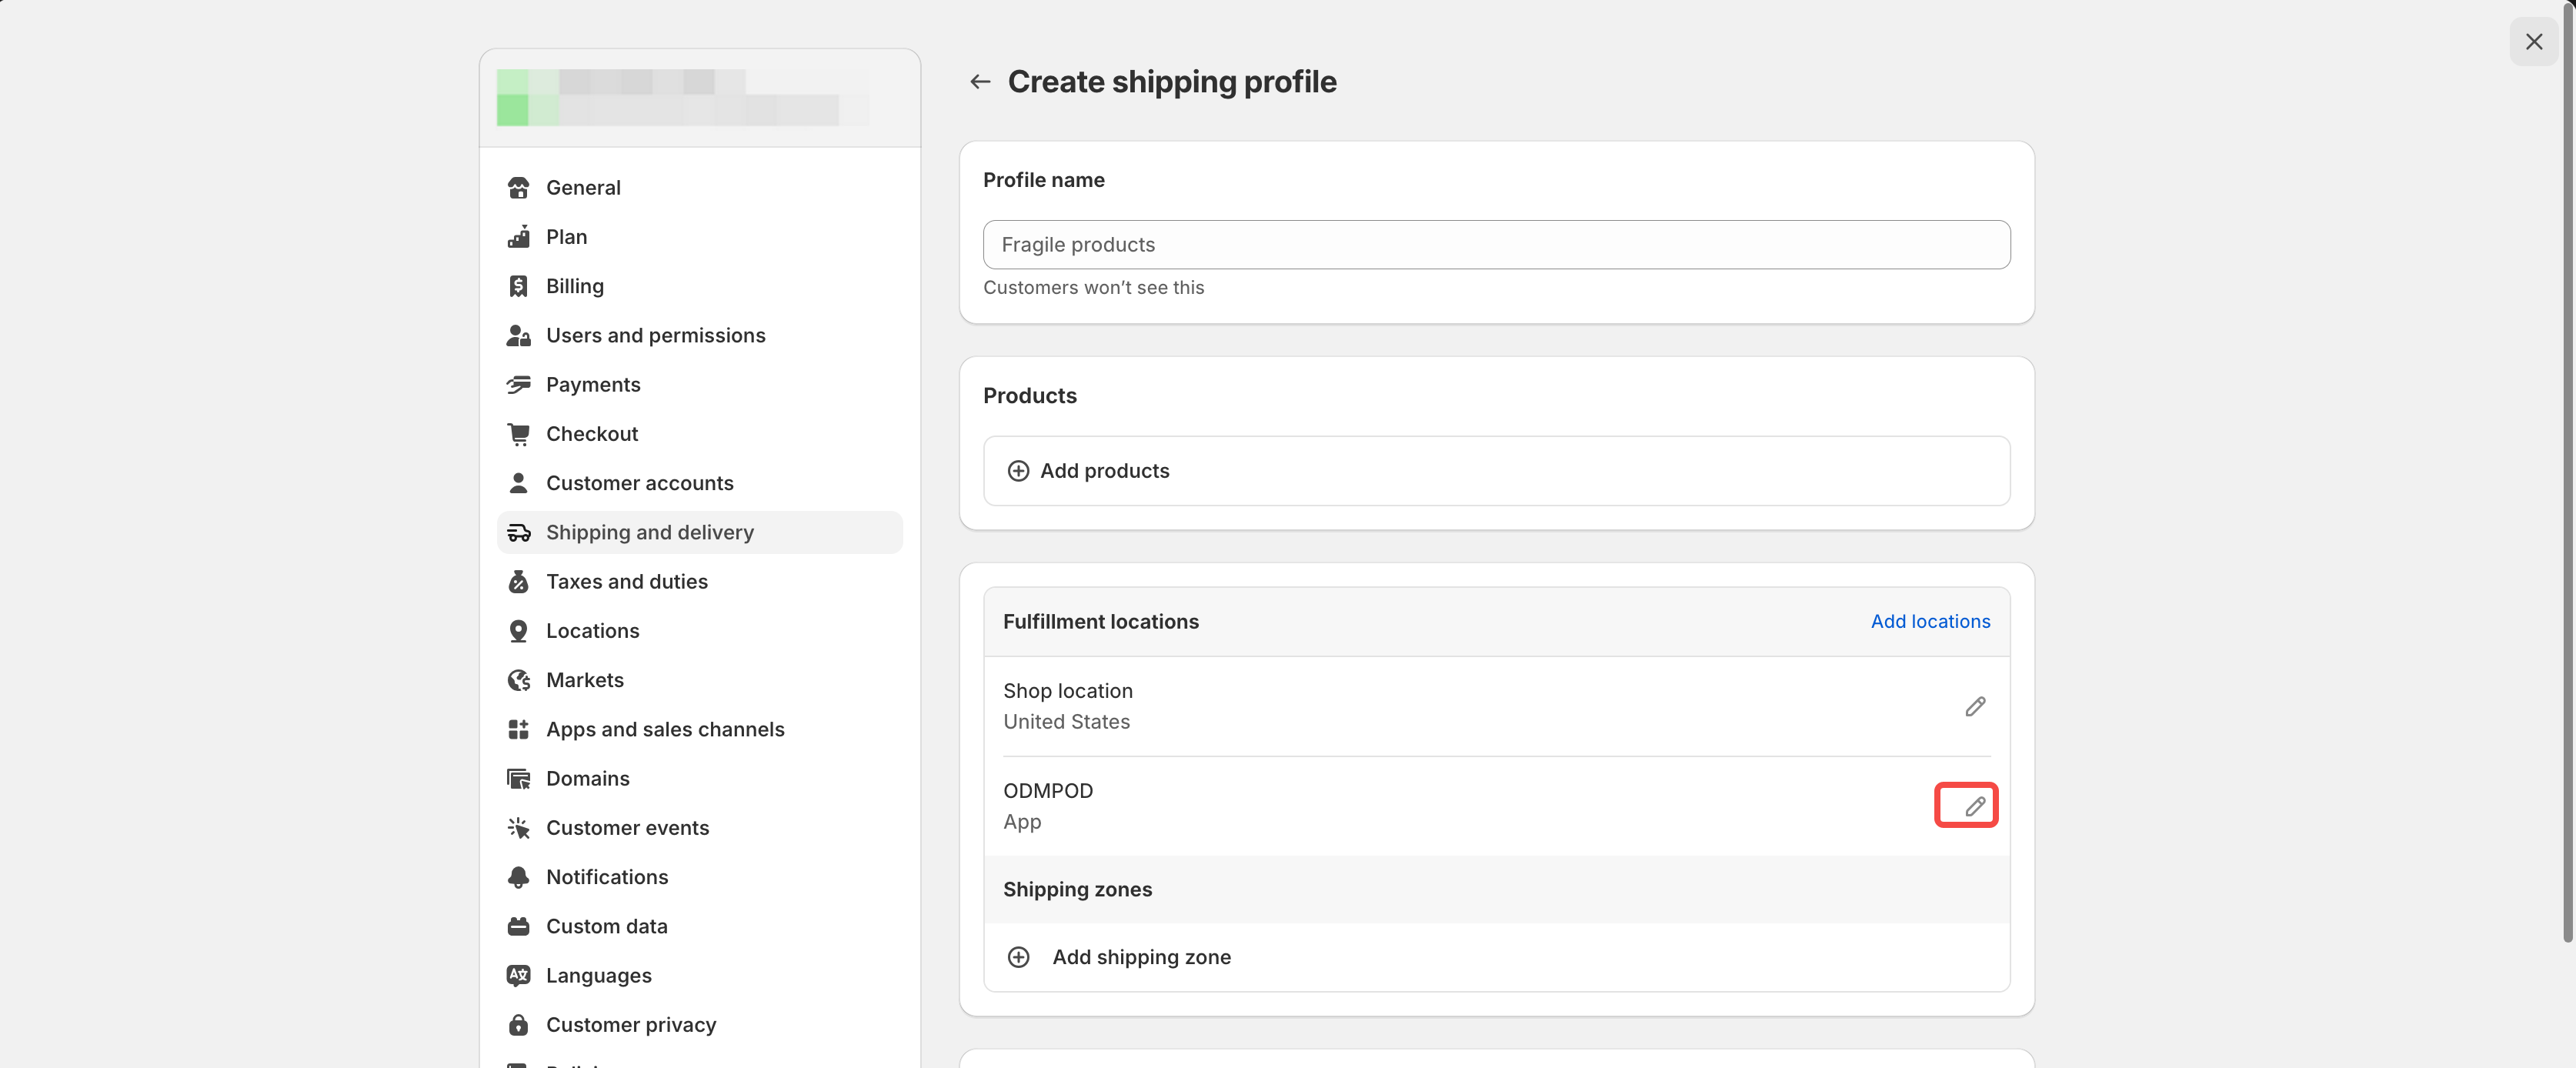The height and width of the screenshot is (1068, 2576).
Task: Focus the Profile name text field
Action: [1495, 245]
